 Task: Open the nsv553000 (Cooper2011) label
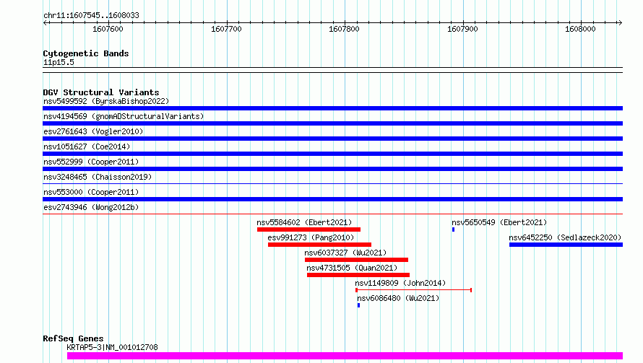(x=91, y=192)
